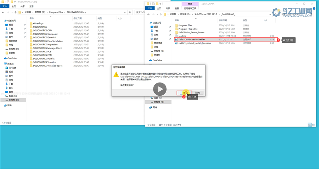Go up one level in SOLIDWORKS Corp window
Viewport: 319px width, 169px height.
tap(16, 12)
